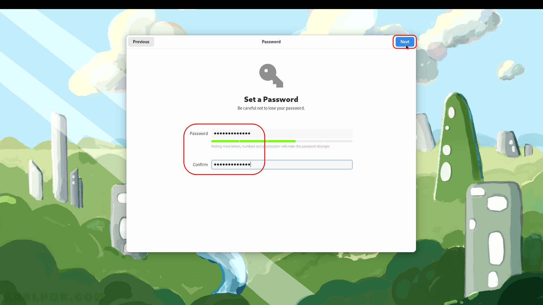Click the Next button
This screenshot has width=543, height=305.
[405, 42]
